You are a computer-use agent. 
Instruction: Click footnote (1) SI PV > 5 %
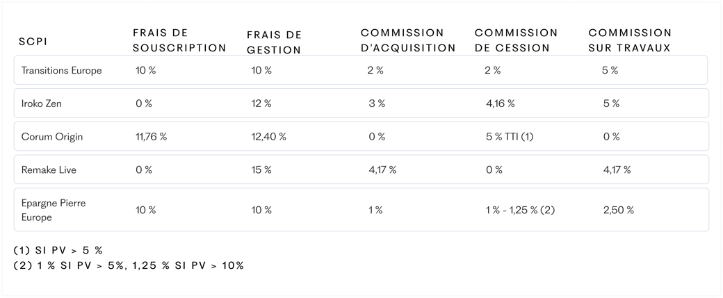pos(58,251)
